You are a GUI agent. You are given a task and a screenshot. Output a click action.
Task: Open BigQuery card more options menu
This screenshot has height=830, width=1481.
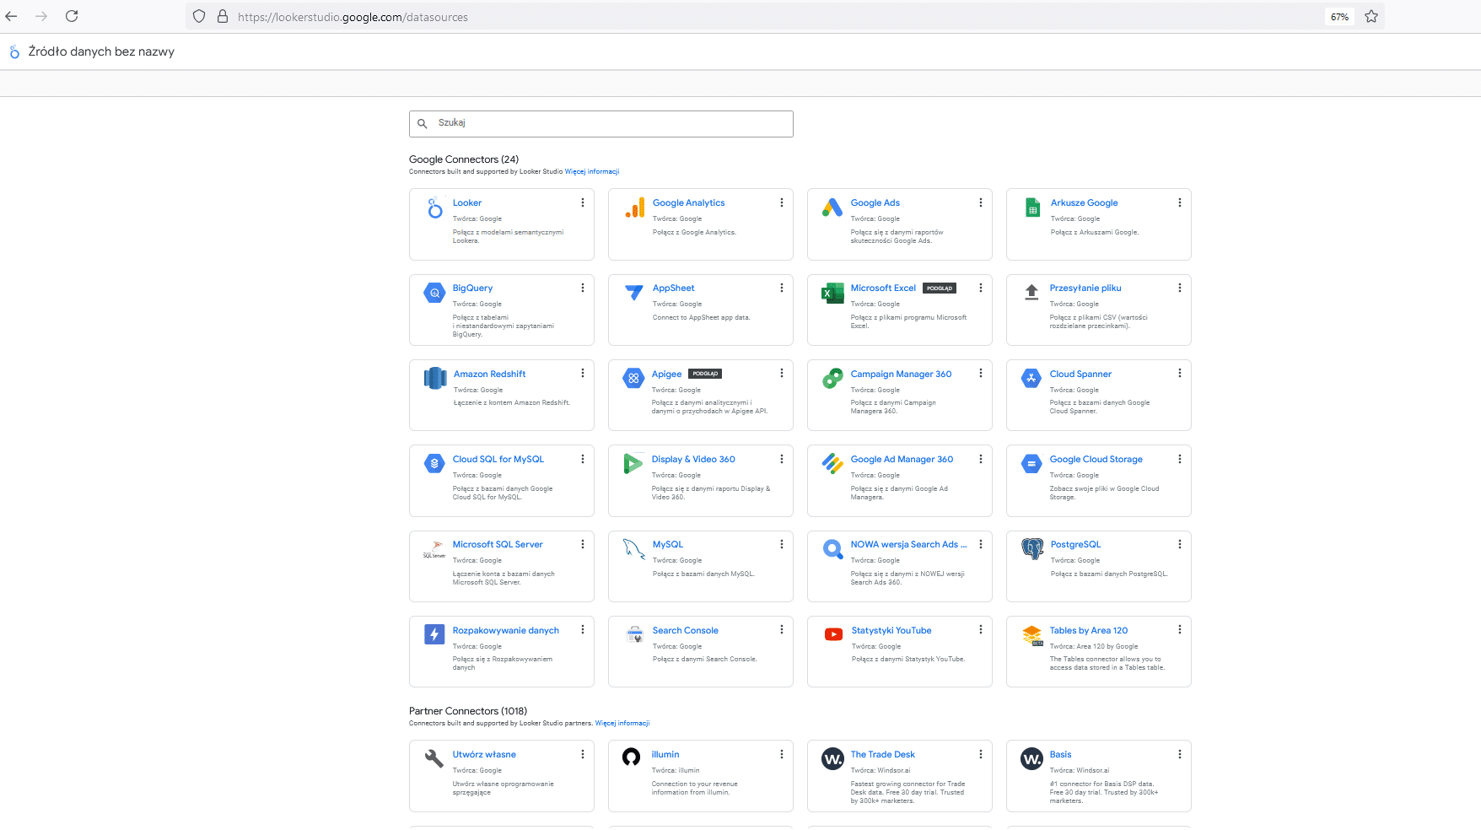tap(583, 288)
